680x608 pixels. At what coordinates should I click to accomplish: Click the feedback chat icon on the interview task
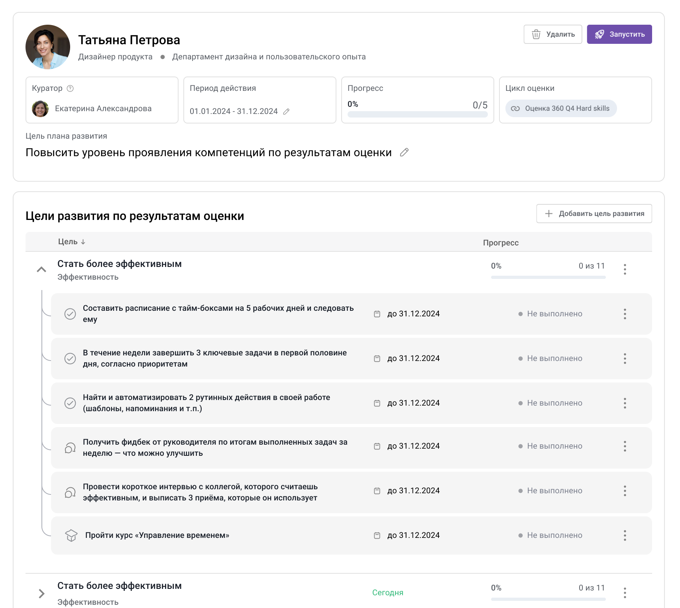click(x=70, y=492)
